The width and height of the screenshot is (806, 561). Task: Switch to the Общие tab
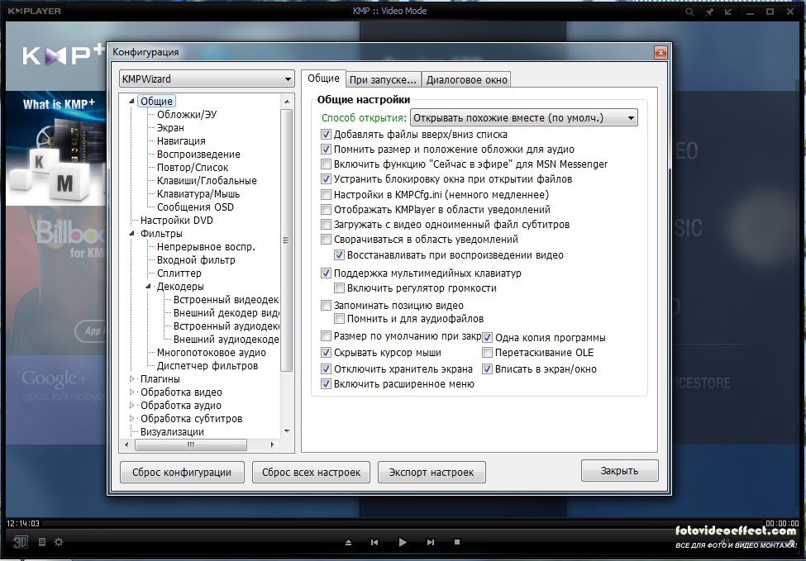click(x=323, y=78)
